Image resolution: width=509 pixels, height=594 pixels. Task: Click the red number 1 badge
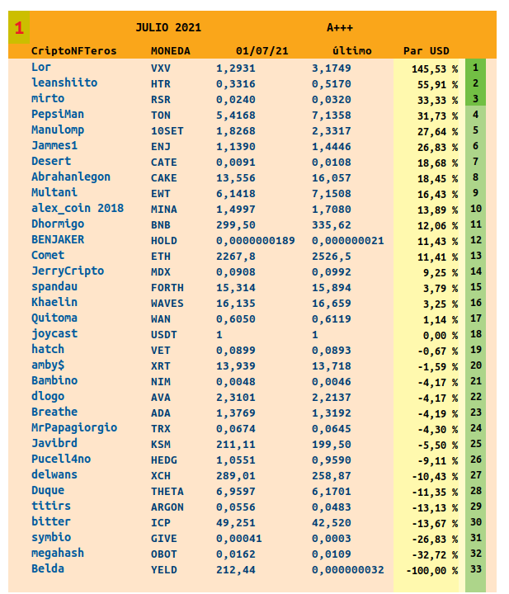[x=19, y=30]
